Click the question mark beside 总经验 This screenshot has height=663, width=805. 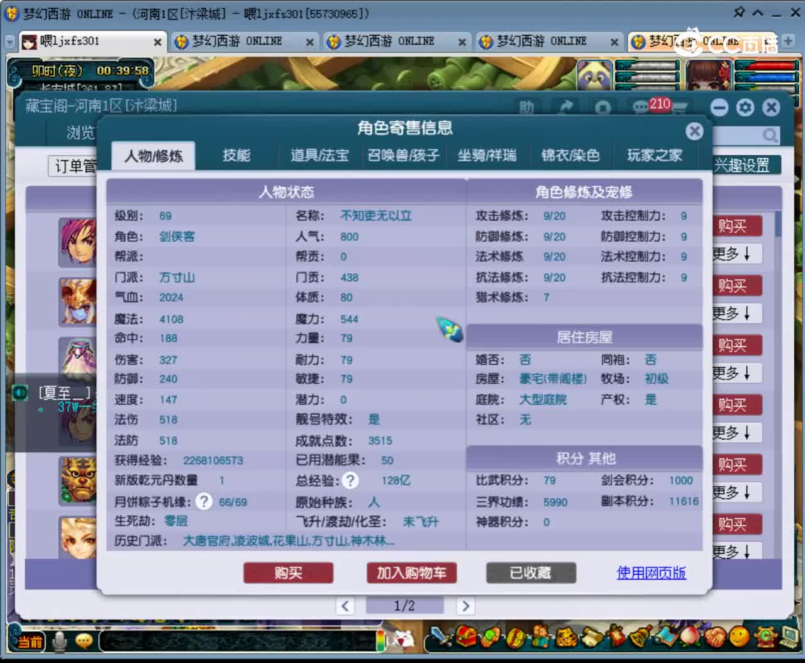point(350,481)
